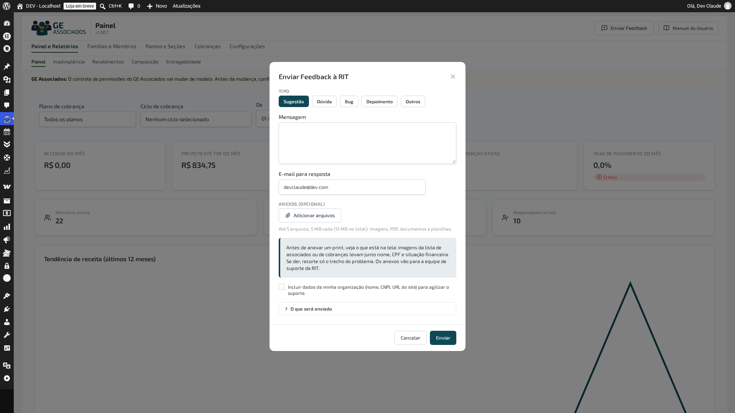
Task: Select the Sugestão feedback type
Action: (294, 101)
